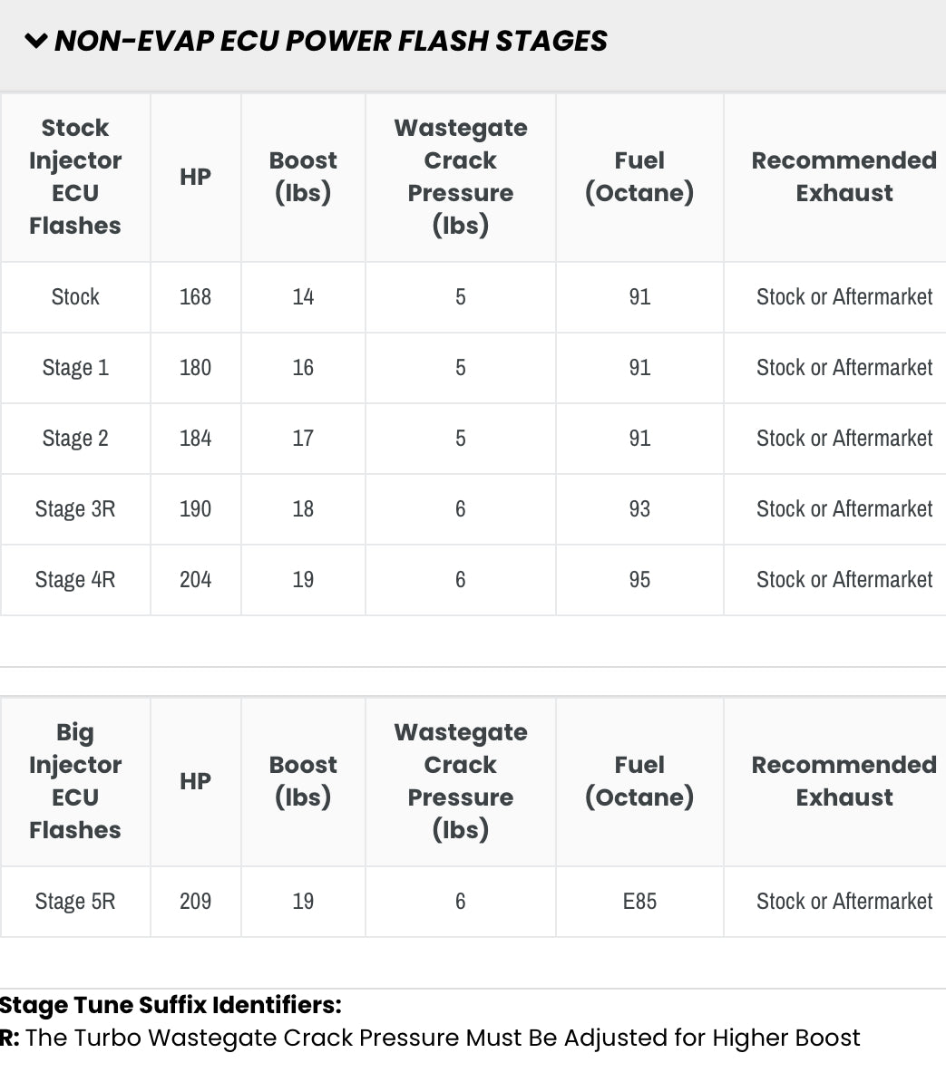Select the E85 fuel cell
The image size is (946, 1082).
pyautogui.click(x=639, y=902)
